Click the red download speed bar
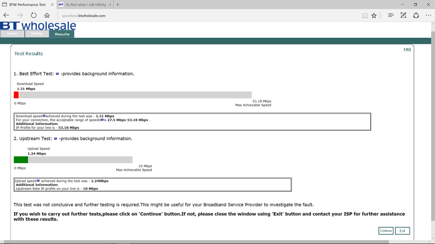435x244 pixels. click(x=16, y=95)
